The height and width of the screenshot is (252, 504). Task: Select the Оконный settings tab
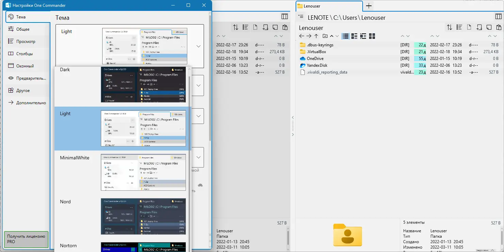(28, 66)
